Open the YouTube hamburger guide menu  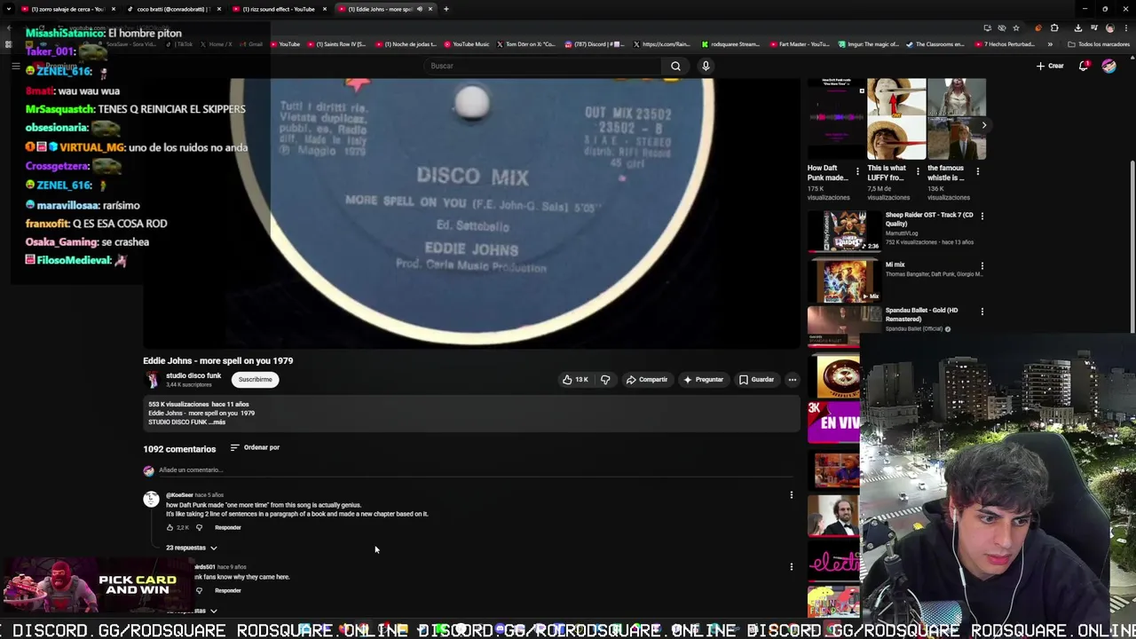click(x=15, y=66)
